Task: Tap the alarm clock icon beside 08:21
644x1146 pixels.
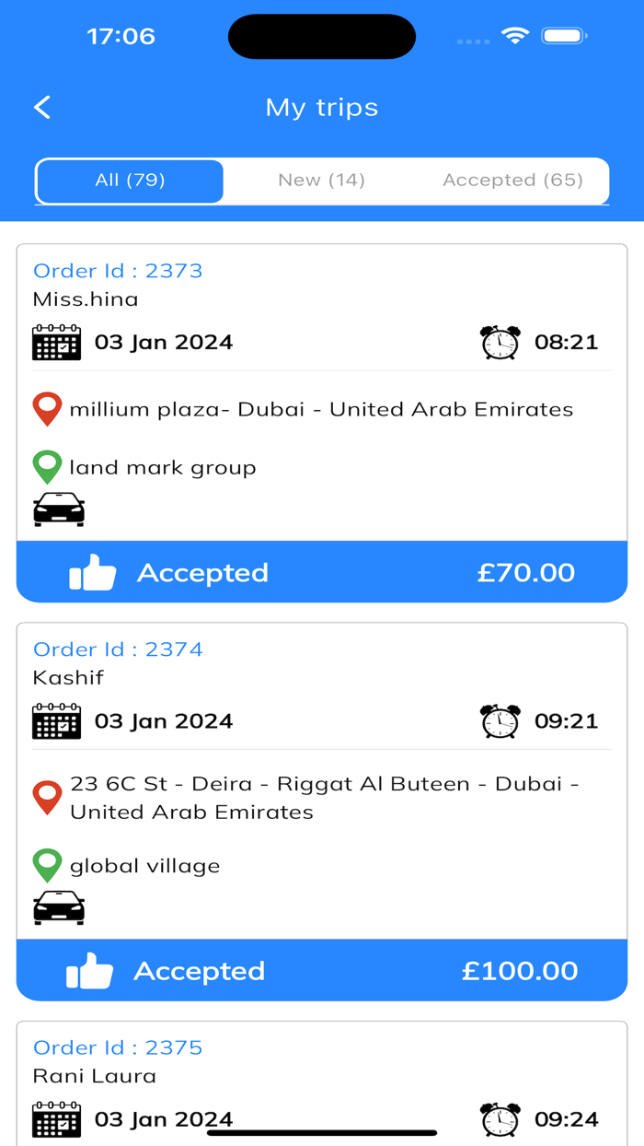Action: [500, 342]
